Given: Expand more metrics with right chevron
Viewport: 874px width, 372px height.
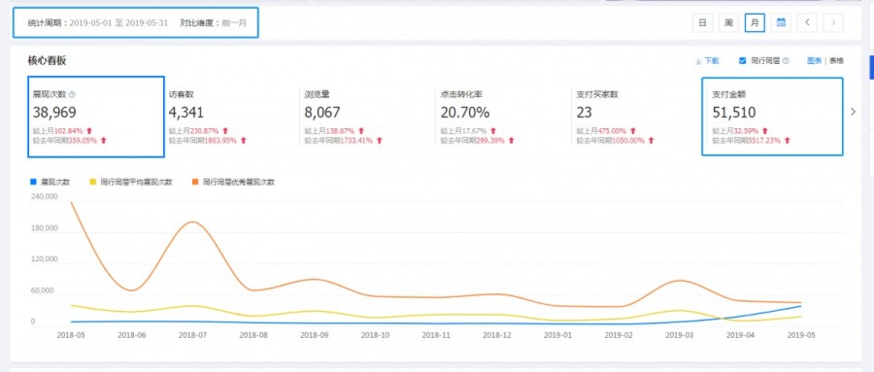Looking at the screenshot, I should tap(853, 112).
